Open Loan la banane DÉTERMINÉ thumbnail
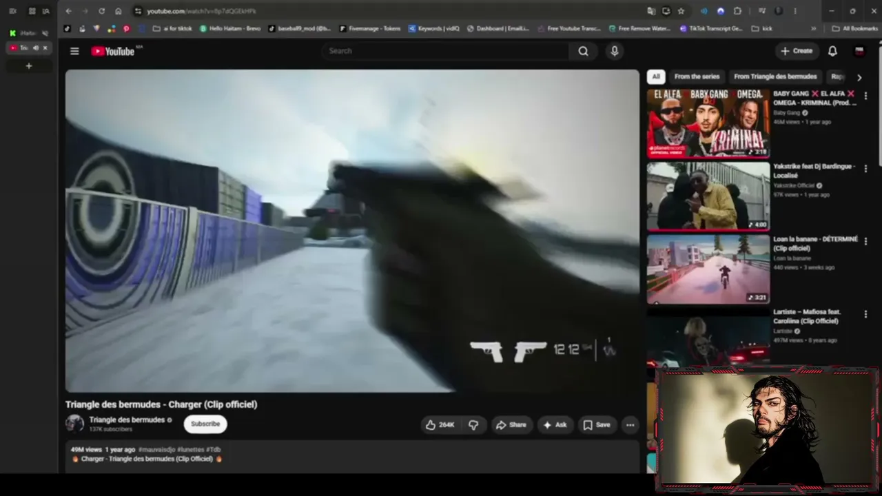Image resolution: width=882 pixels, height=496 pixels. pyautogui.click(x=708, y=269)
